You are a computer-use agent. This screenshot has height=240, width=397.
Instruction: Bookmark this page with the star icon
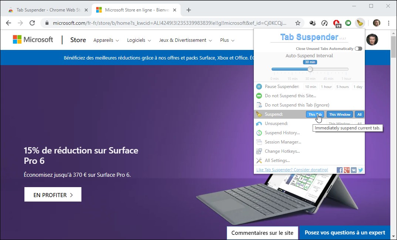(297, 23)
